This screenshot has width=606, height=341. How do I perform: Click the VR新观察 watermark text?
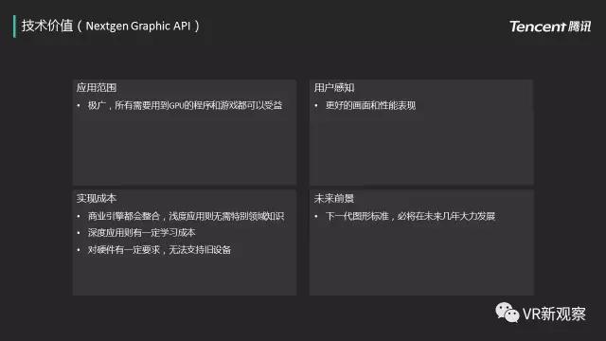[x=554, y=314]
